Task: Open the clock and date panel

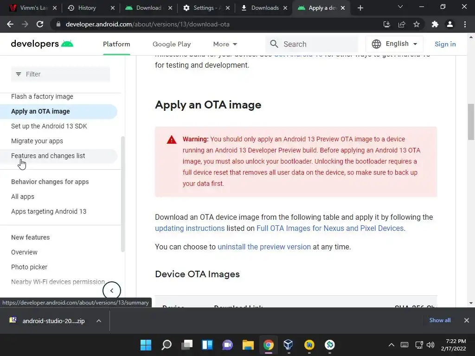Action: [x=454, y=345]
